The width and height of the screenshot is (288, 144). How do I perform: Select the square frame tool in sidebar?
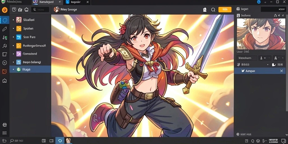(x=4, y=54)
